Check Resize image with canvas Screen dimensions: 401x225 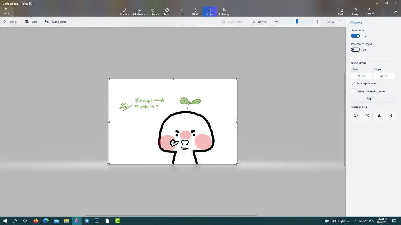point(353,91)
